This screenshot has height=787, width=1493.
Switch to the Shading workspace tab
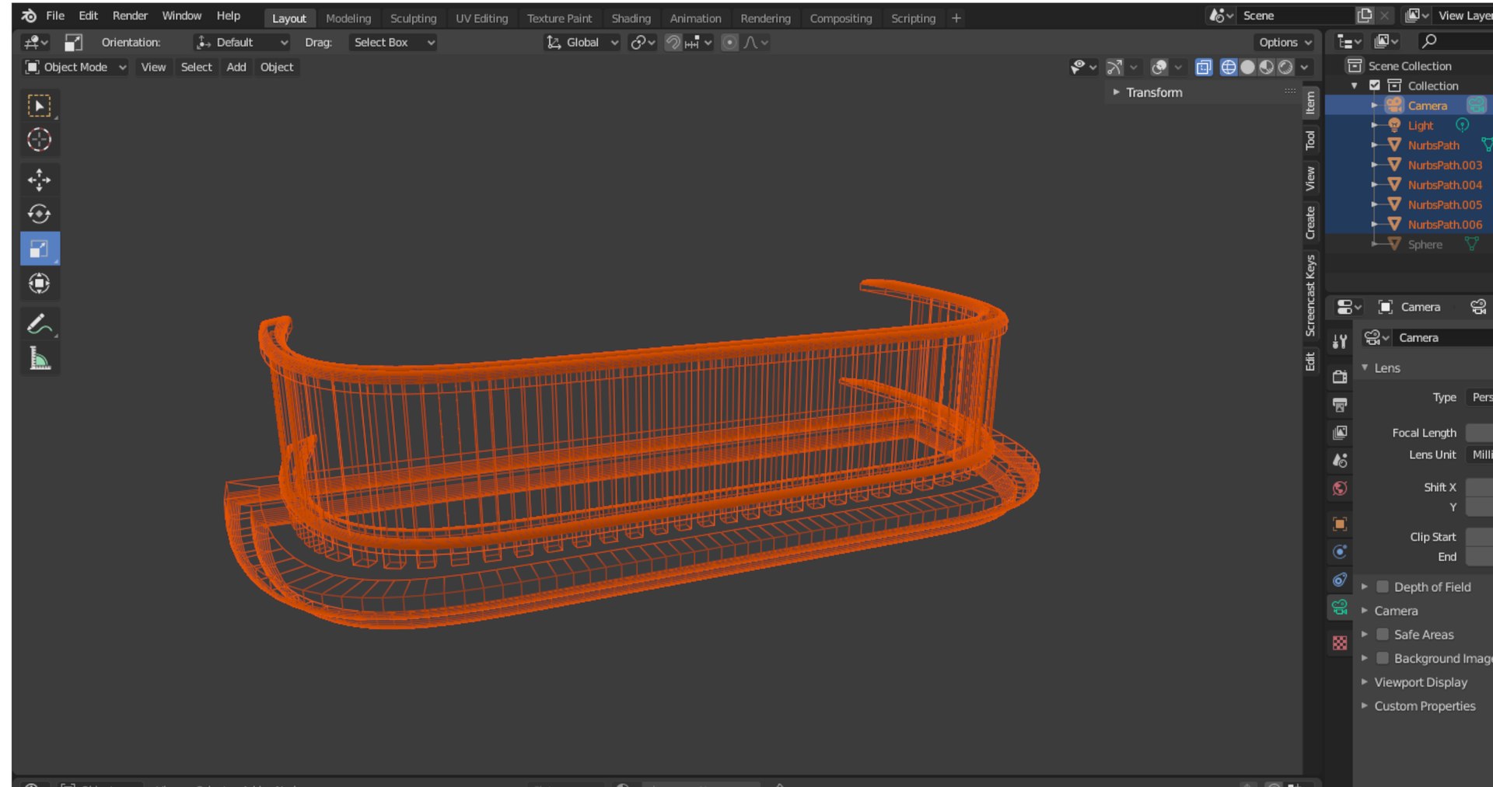(631, 18)
